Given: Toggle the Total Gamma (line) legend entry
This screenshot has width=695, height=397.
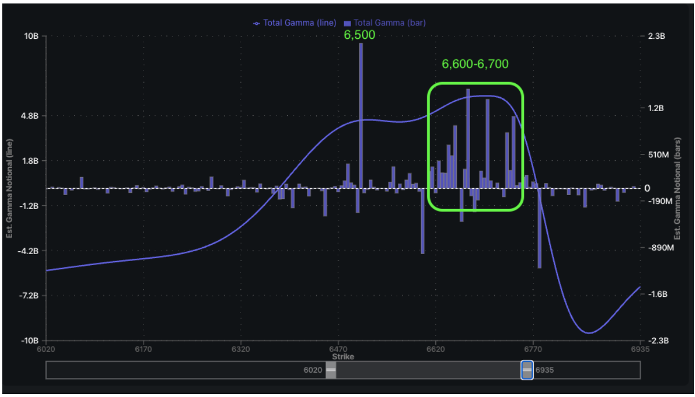Looking at the screenshot, I should tap(295, 23).
